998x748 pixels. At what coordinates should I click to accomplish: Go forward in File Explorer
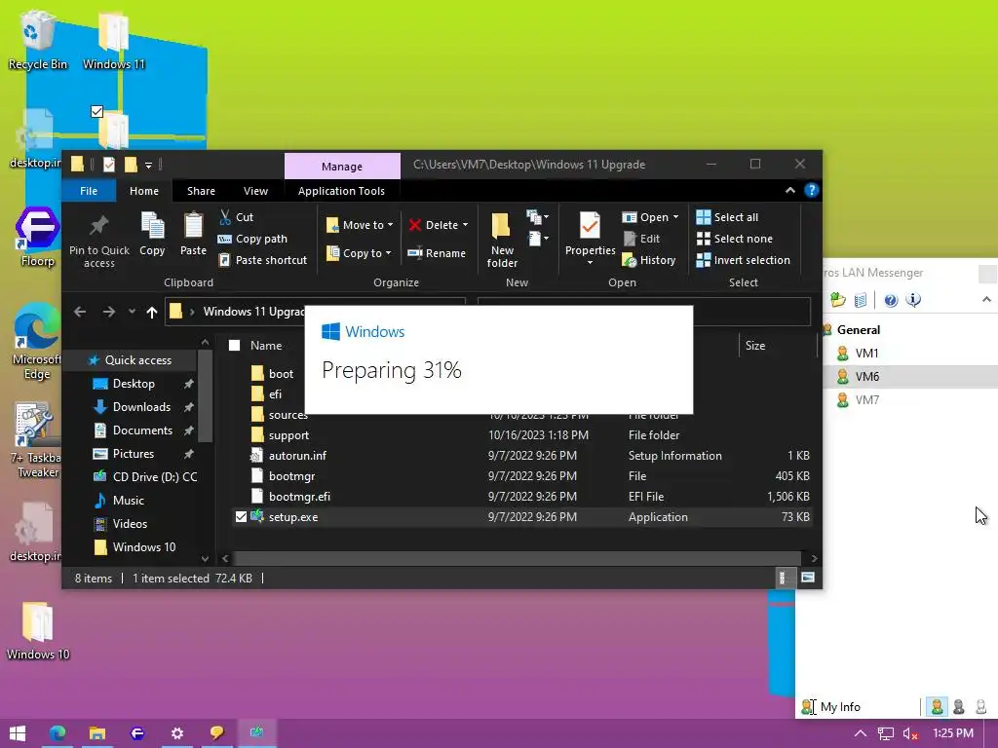click(x=109, y=312)
